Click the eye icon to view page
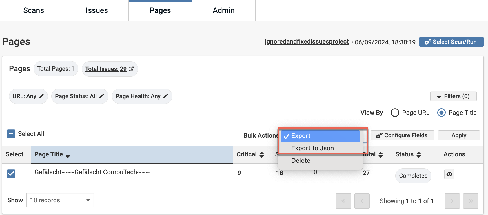Screen dimensions: 488x215 click(449, 174)
